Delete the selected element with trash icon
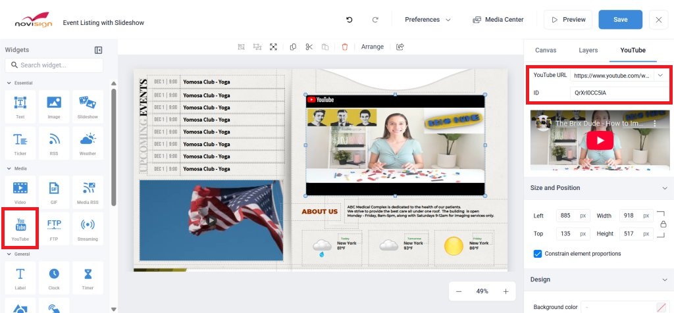The image size is (674, 313). tap(345, 47)
